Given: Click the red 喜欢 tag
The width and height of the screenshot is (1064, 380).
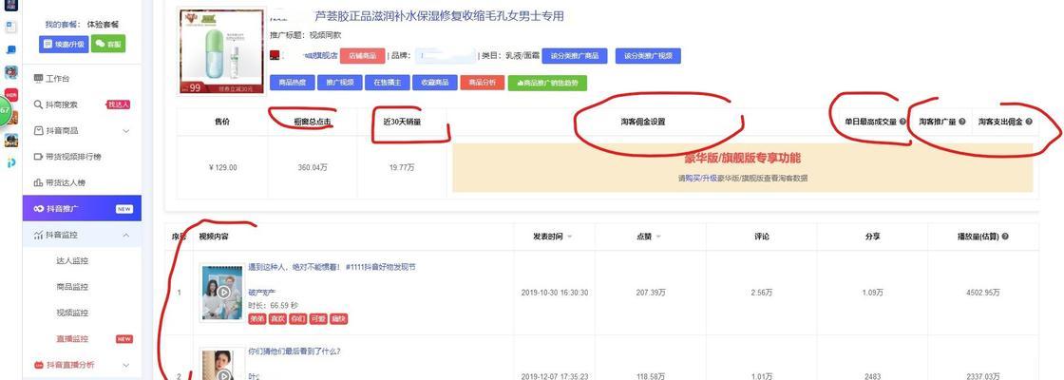Looking at the screenshot, I should [277, 318].
